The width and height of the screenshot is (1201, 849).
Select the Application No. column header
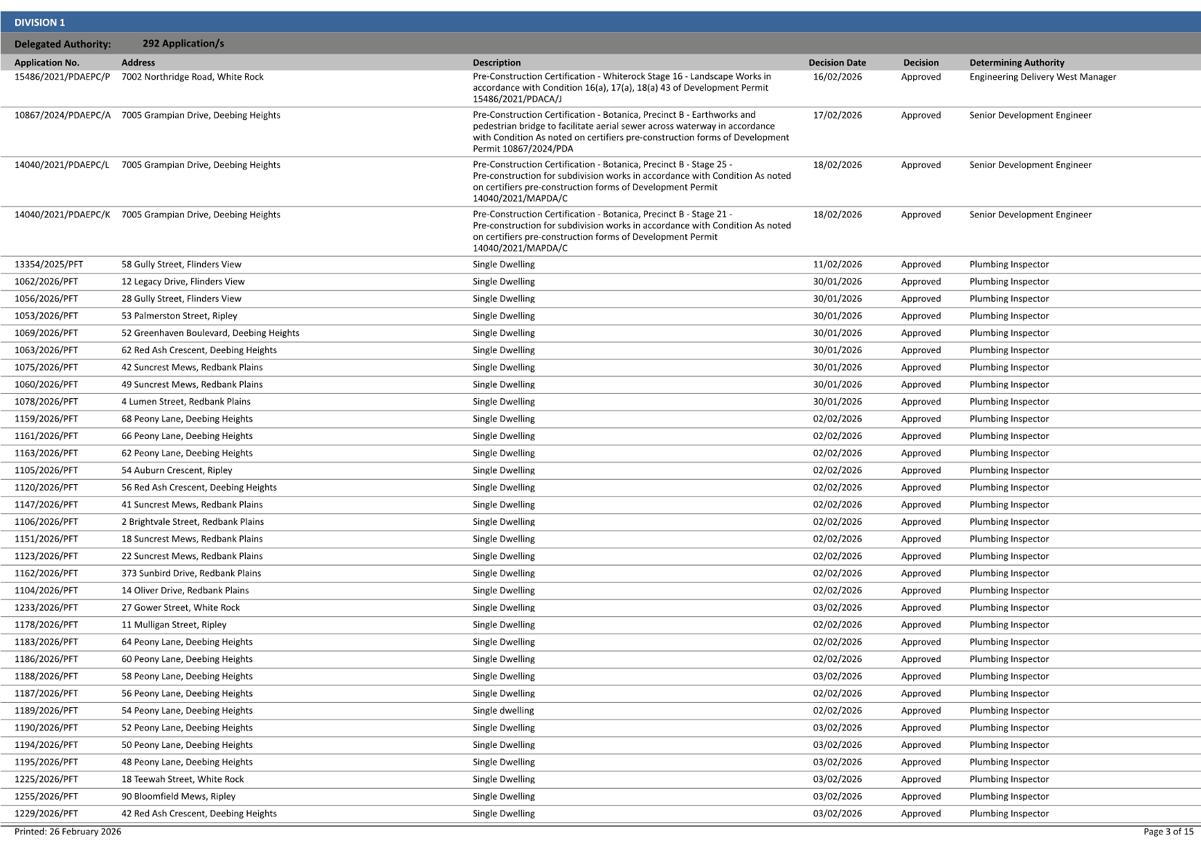[x=47, y=62]
